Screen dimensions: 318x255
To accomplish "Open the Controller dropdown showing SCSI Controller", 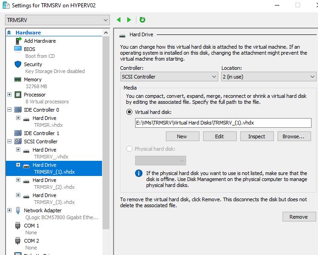I will click(x=169, y=77).
